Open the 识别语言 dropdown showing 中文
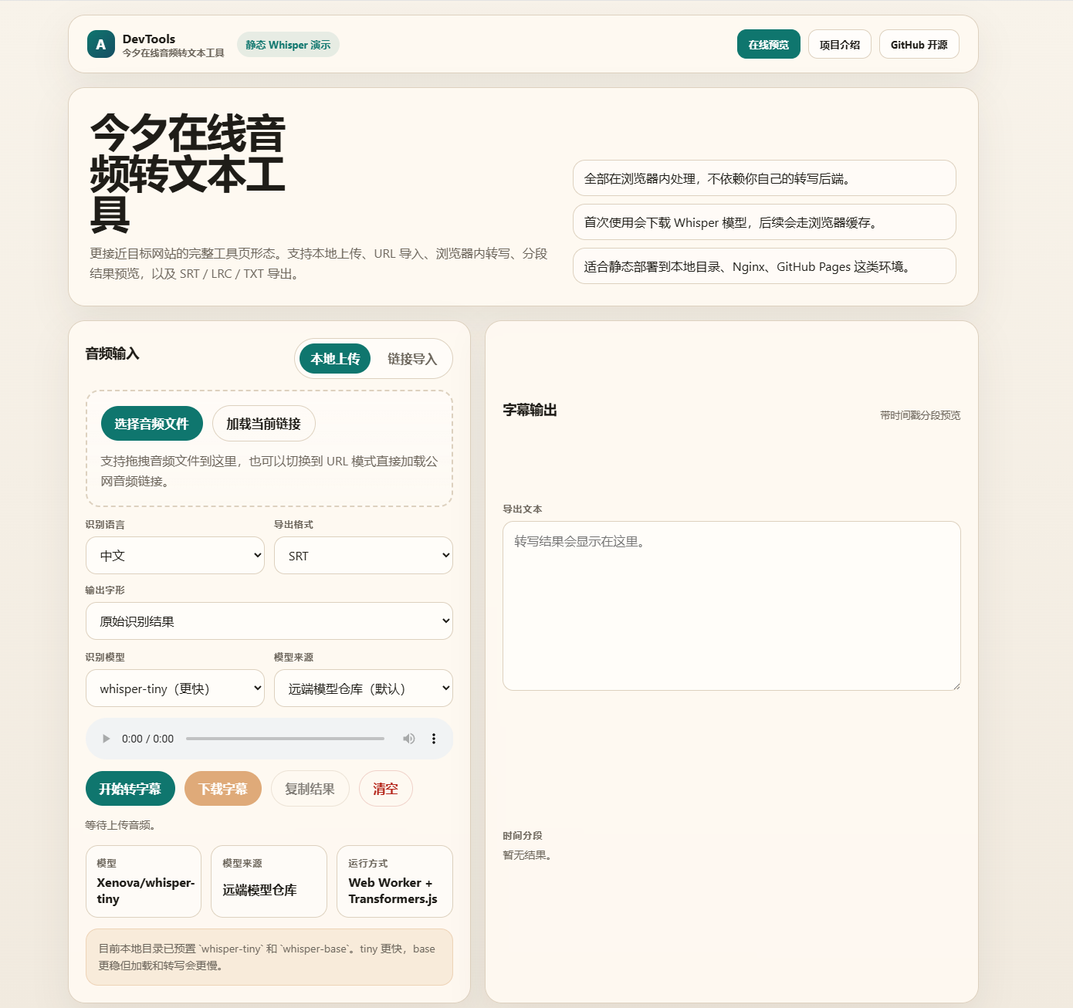The width and height of the screenshot is (1073, 1008). click(x=175, y=556)
